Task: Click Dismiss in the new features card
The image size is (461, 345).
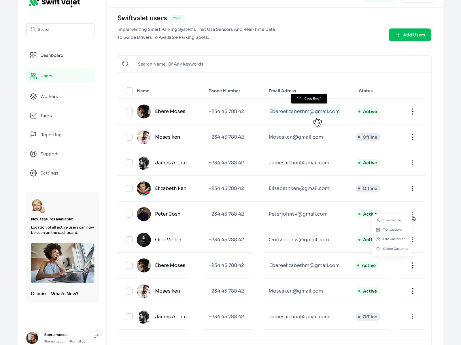Action: pos(39,294)
